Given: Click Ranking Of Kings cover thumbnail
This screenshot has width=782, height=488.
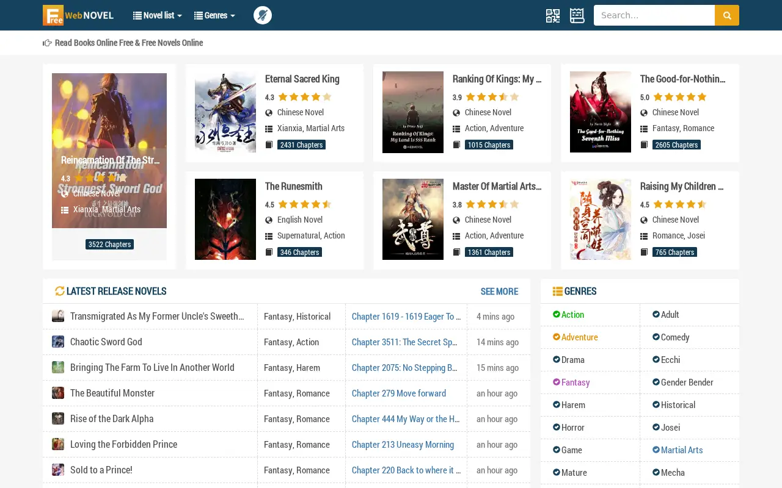Looking at the screenshot, I should pos(413,112).
